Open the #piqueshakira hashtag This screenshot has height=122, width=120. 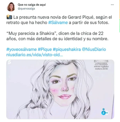click(x=67, y=50)
